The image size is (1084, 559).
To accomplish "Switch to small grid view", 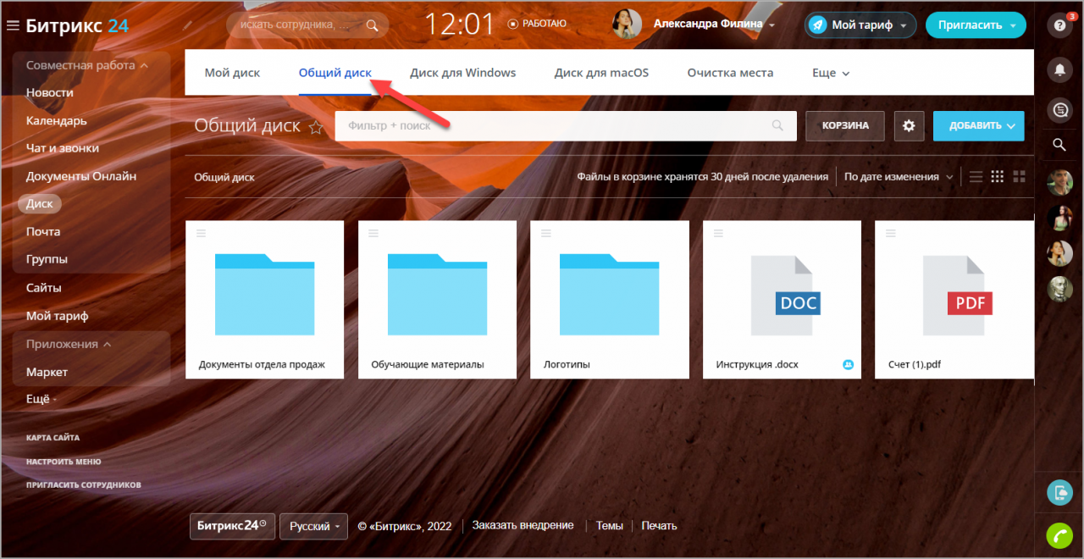I will (997, 177).
